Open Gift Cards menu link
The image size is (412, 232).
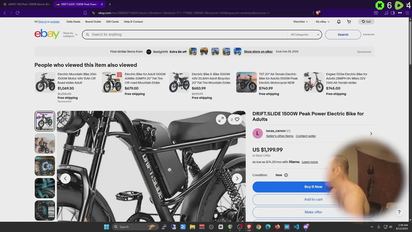pyautogui.click(x=112, y=22)
